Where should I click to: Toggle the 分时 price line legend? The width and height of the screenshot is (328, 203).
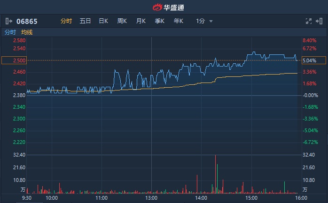pyautogui.click(x=10, y=32)
